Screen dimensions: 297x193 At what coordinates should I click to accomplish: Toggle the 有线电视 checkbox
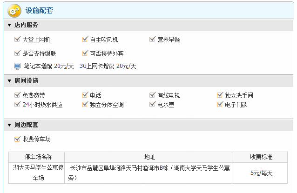(x=152, y=95)
